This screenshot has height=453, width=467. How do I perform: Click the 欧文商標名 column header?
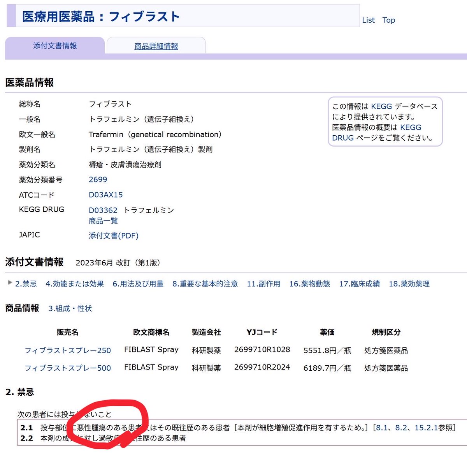(151, 332)
